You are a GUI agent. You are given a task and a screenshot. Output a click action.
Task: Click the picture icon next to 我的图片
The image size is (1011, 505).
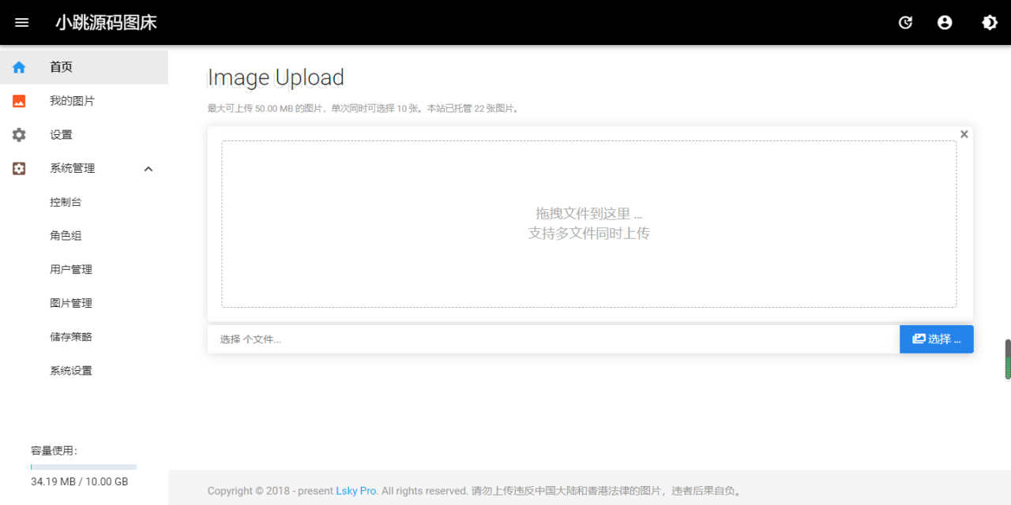point(18,100)
